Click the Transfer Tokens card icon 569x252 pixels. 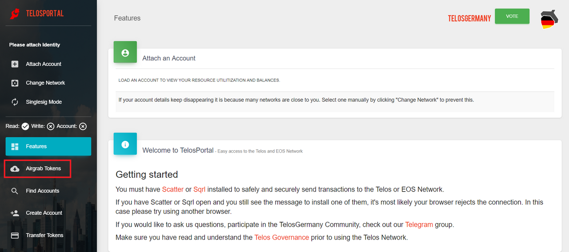[15, 236]
